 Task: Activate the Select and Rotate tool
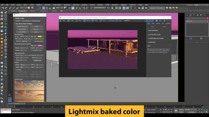[47, 8]
